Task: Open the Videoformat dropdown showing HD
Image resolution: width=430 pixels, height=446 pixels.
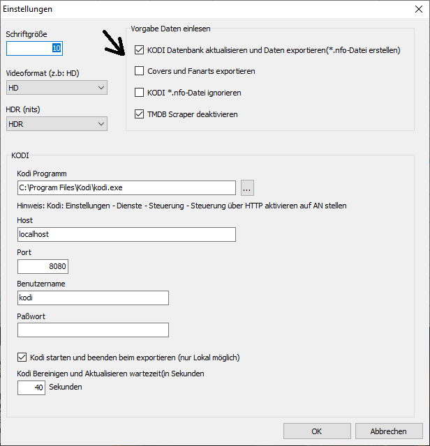Action: coord(57,88)
